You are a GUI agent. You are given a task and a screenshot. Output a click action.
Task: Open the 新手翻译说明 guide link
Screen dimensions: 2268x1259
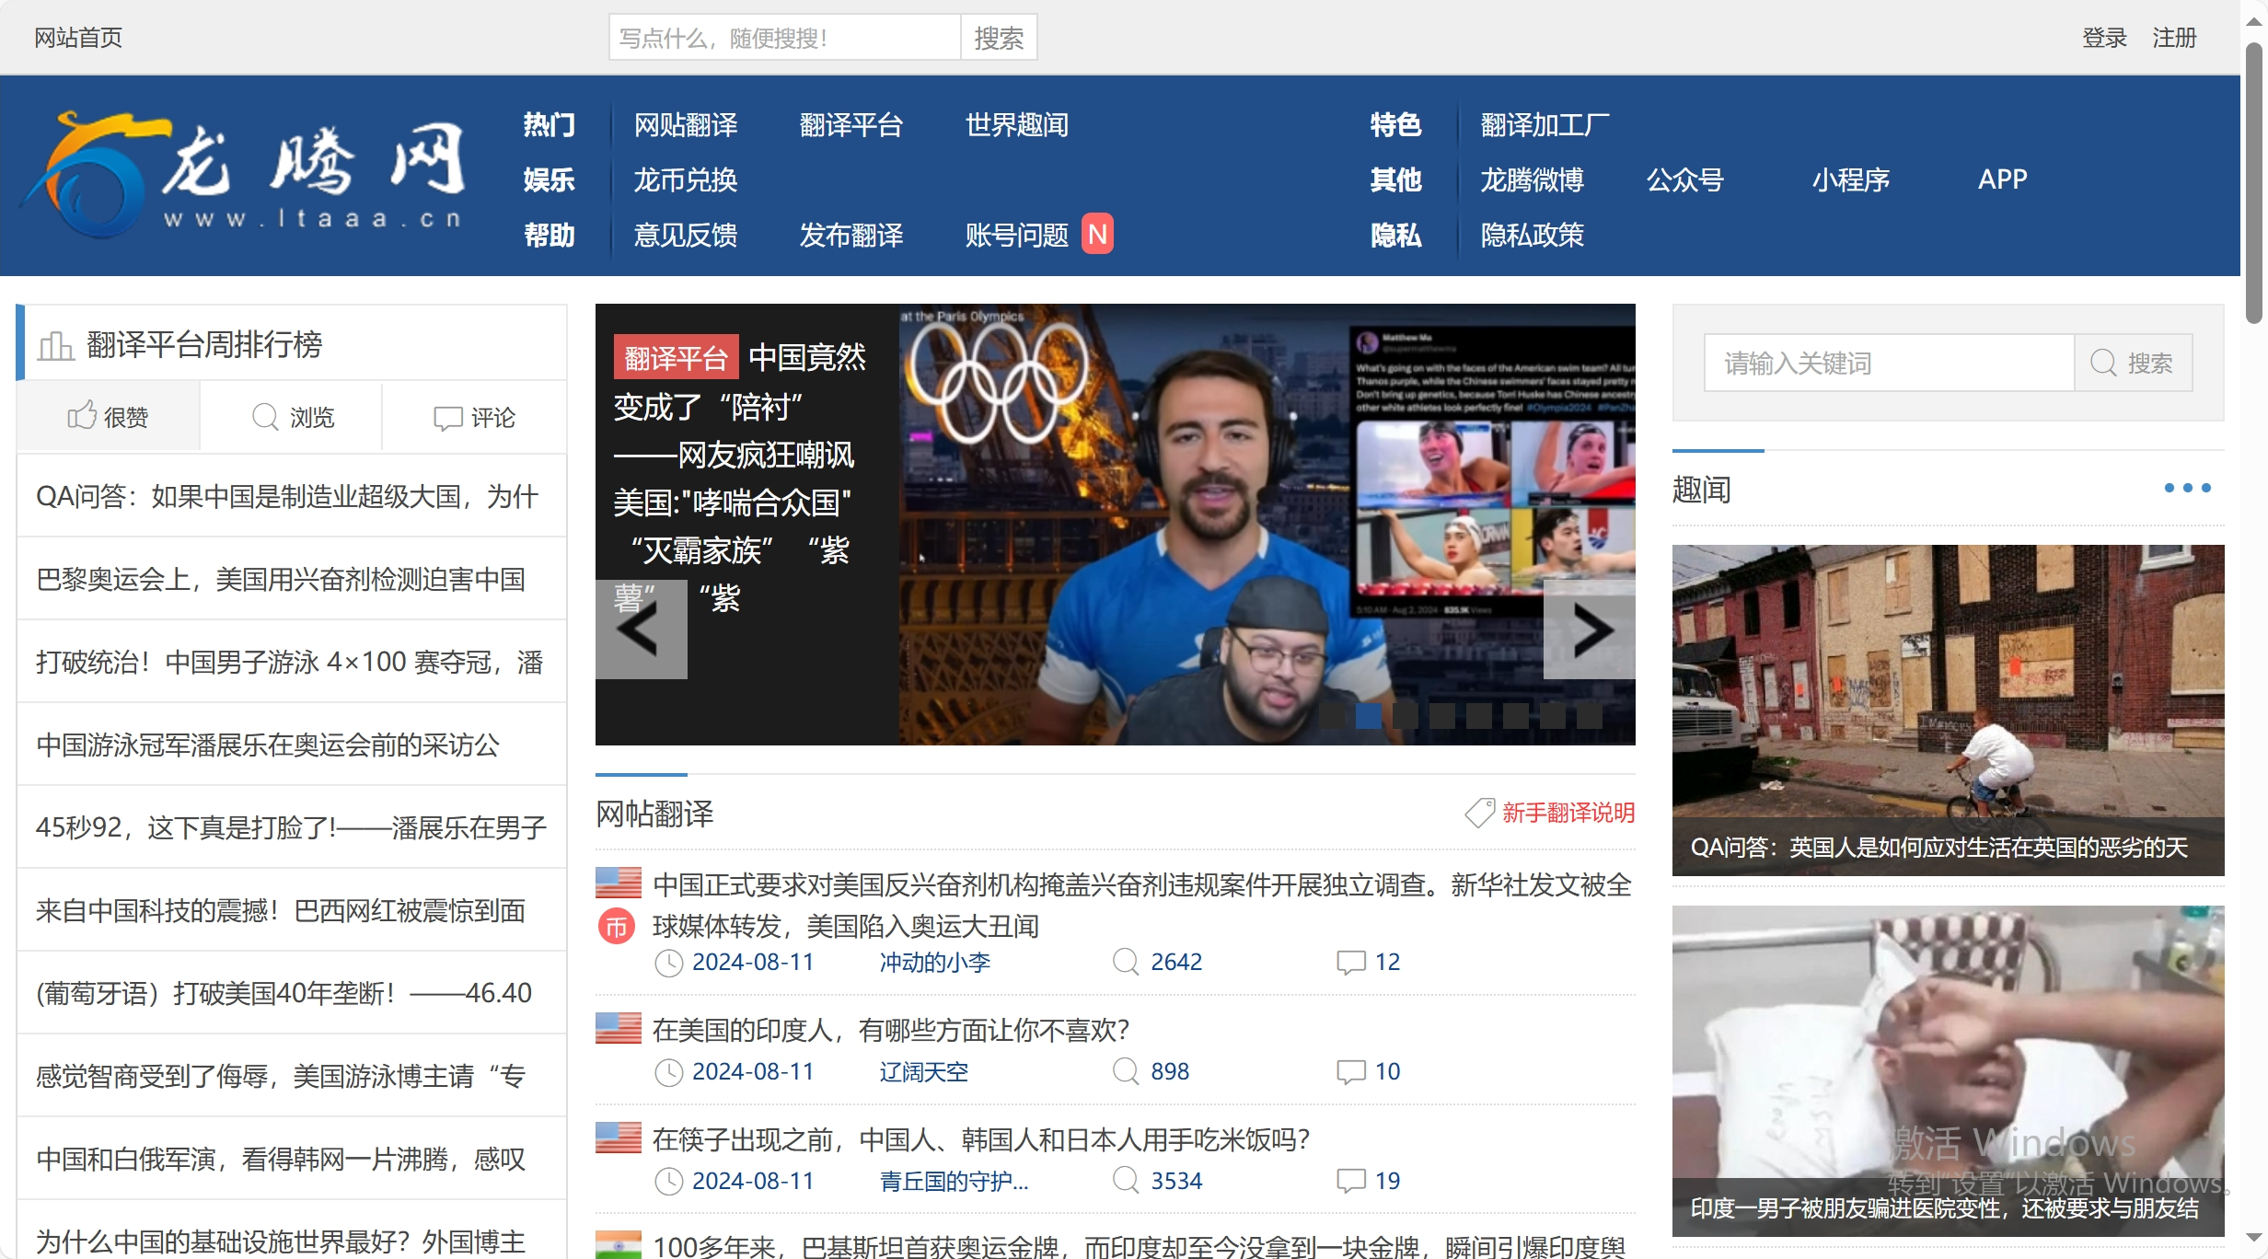[1568, 814]
